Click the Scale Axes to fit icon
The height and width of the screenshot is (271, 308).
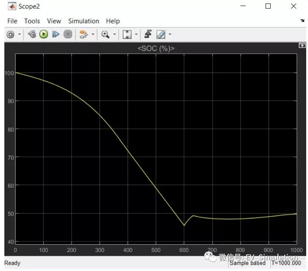pyautogui.click(x=127, y=34)
